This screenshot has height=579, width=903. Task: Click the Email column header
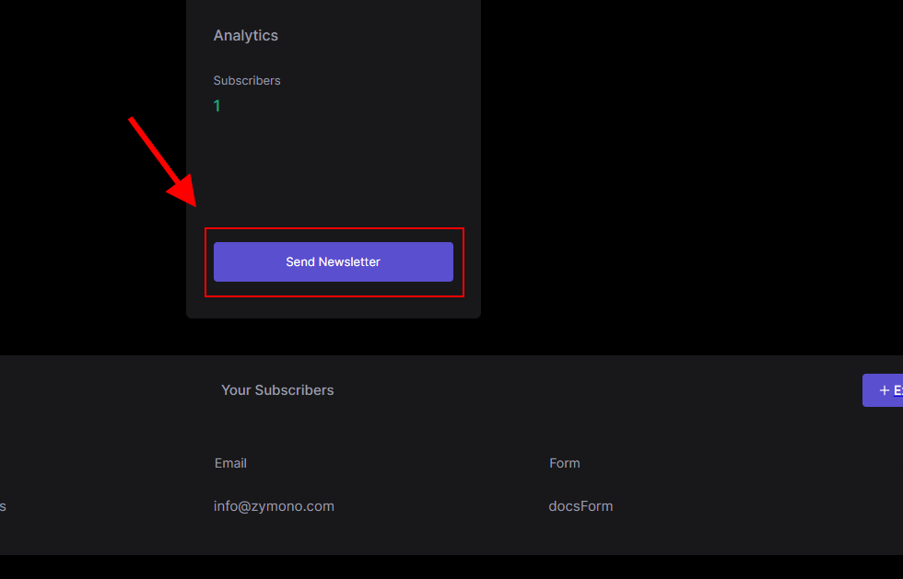(x=230, y=463)
